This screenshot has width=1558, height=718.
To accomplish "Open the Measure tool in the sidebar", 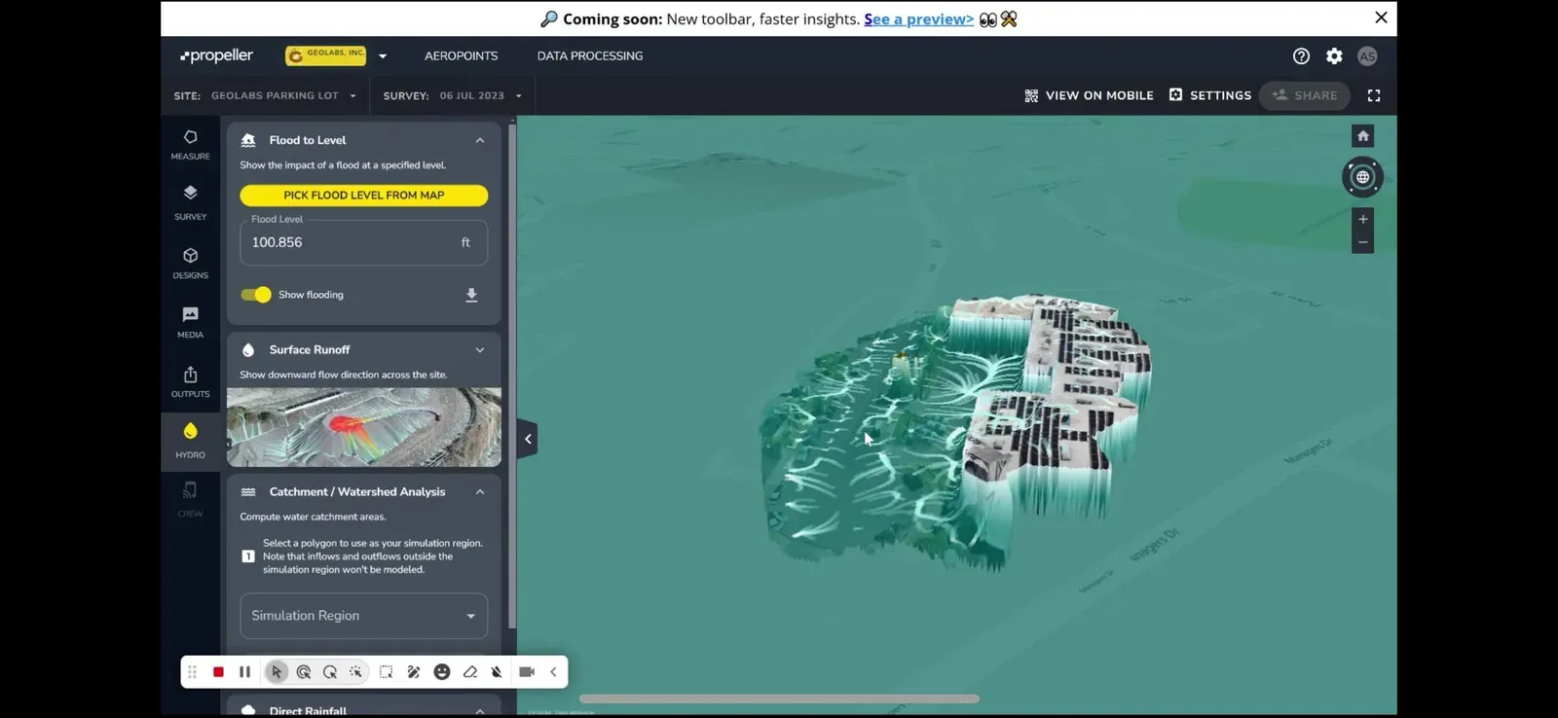I will [x=190, y=144].
